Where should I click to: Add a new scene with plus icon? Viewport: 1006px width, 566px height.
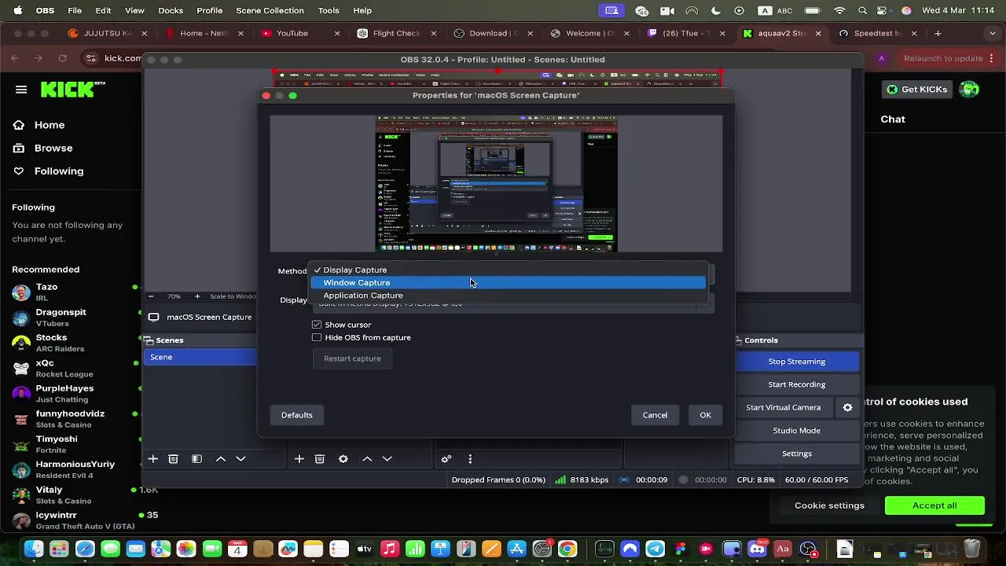[x=153, y=459]
